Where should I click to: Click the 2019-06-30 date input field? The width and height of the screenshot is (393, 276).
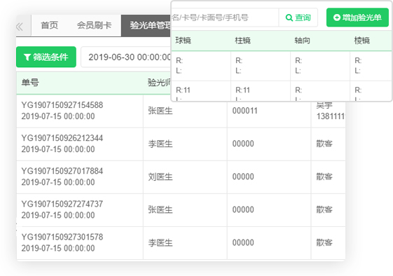(126, 57)
